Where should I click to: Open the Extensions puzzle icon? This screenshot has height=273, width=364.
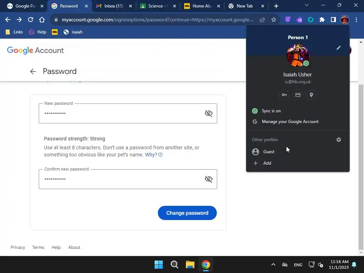click(322, 20)
